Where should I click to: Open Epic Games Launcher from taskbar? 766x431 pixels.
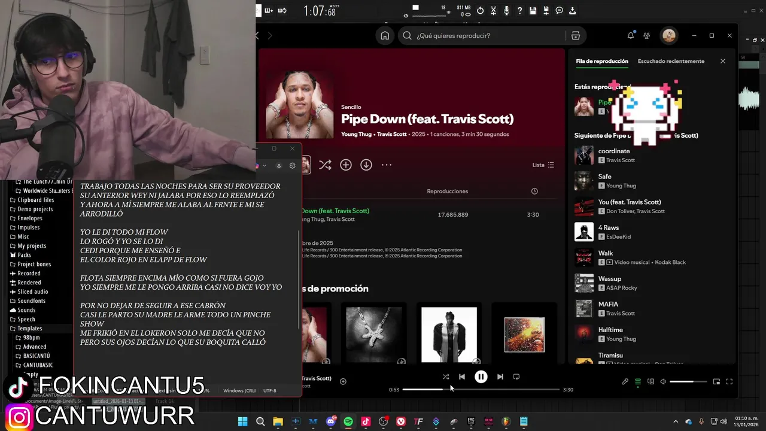click(x=471, y=421)
